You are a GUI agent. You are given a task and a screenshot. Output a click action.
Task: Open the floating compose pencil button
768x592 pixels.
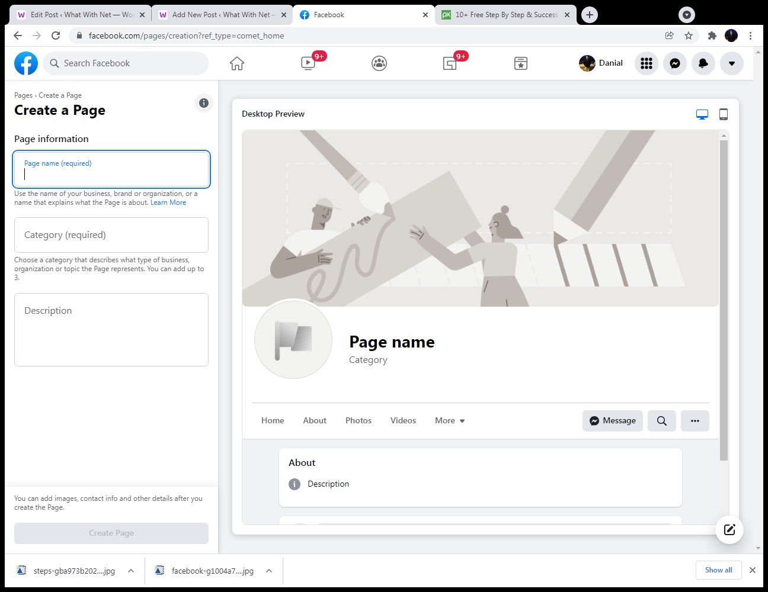click(x=729, y=529)
